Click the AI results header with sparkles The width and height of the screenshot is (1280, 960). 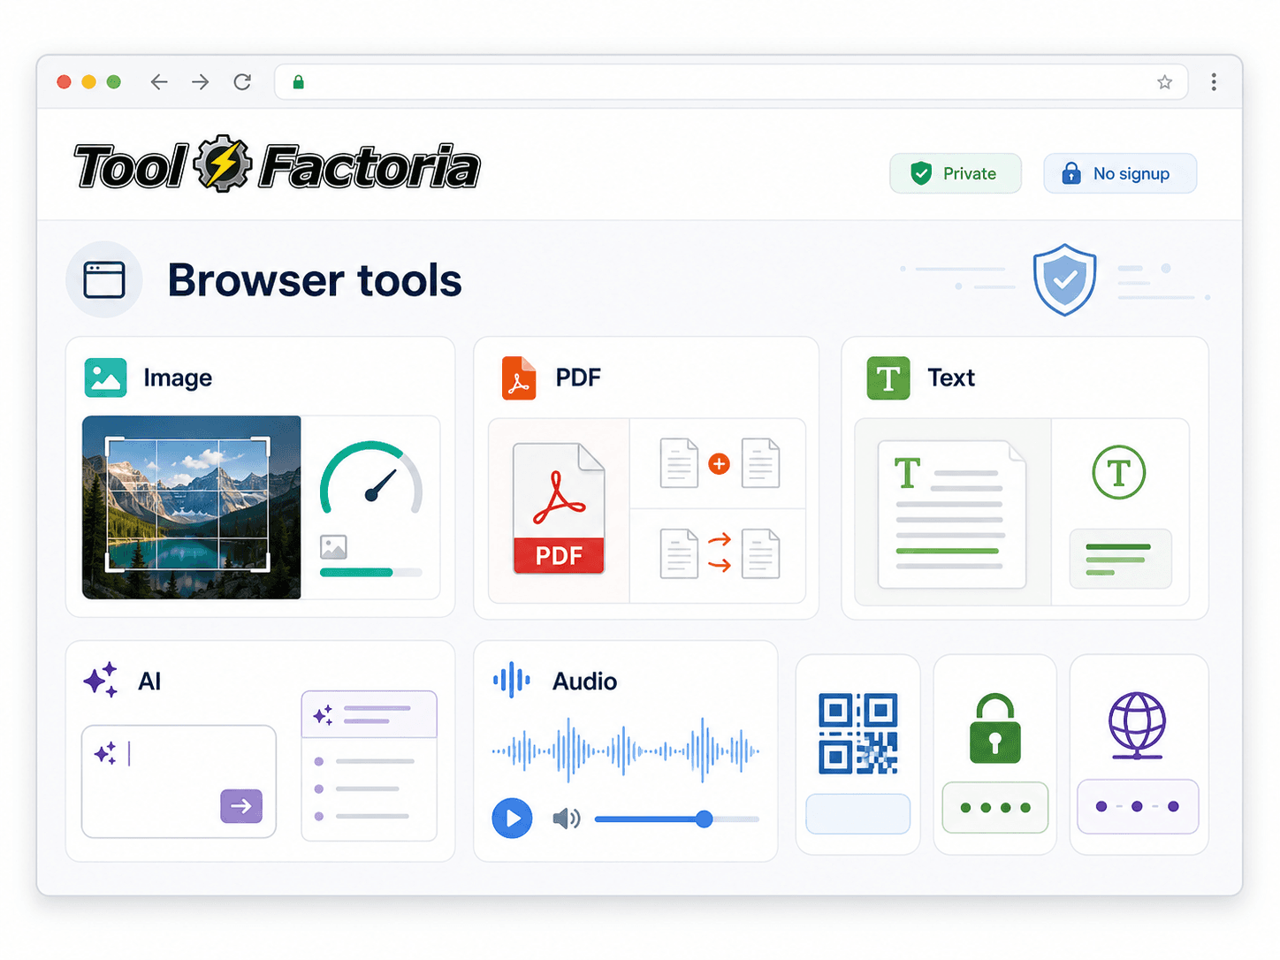[x=370, y=714]
